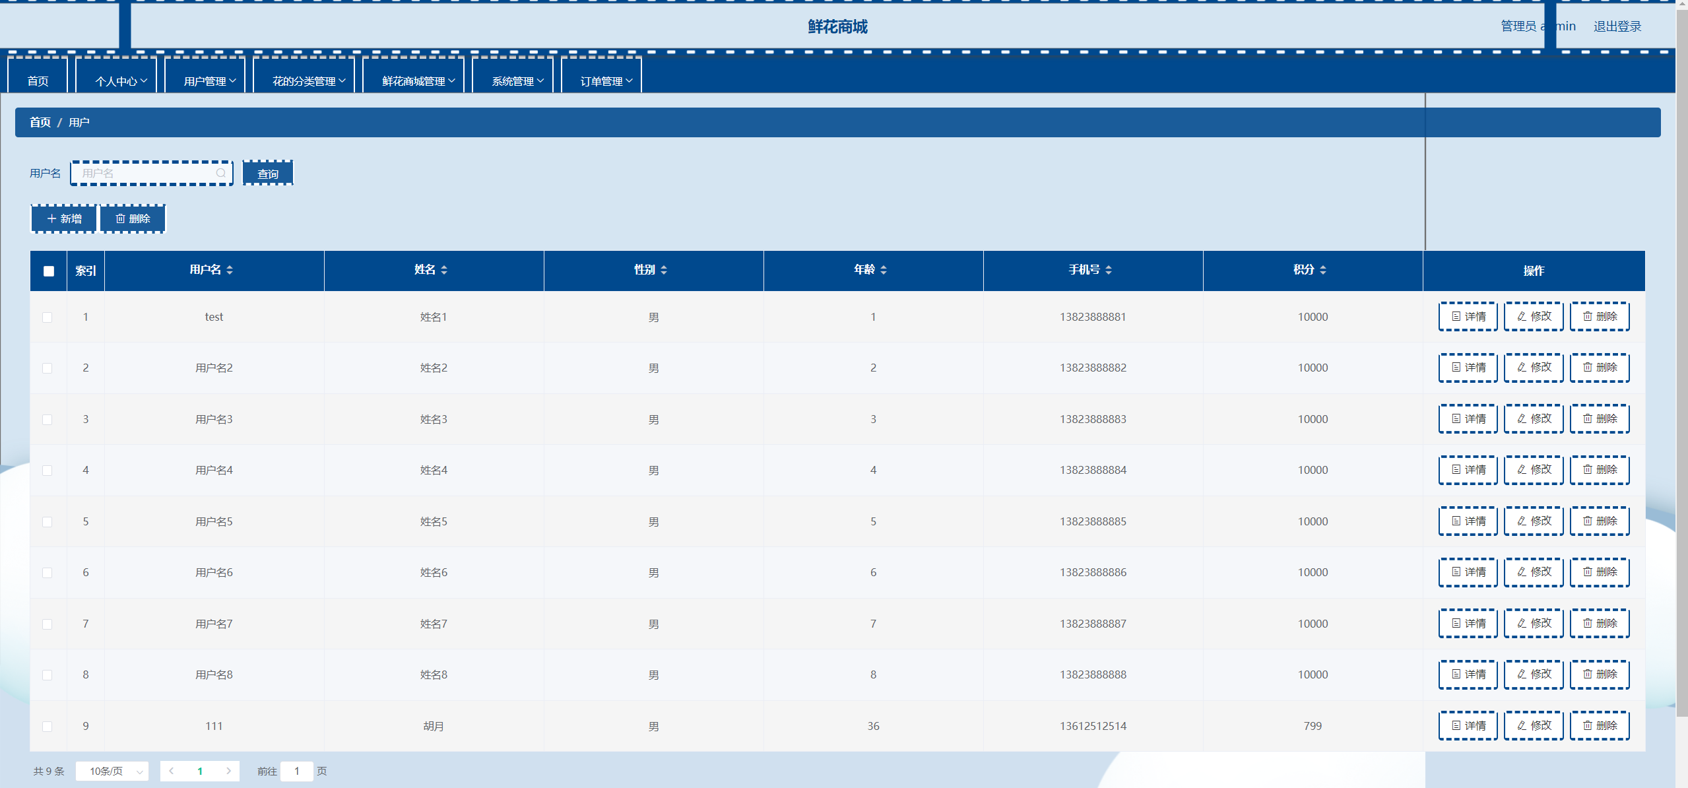1688x788 pixels.
Task: Click the trash 删除 button for row 1
Action: 1599,317
